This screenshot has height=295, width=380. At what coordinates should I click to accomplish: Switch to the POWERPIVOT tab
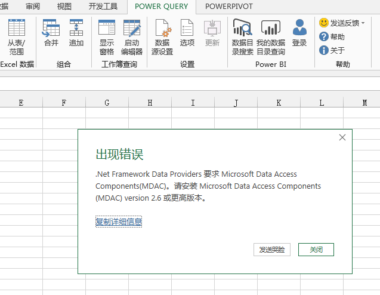(x=229, y=7)
